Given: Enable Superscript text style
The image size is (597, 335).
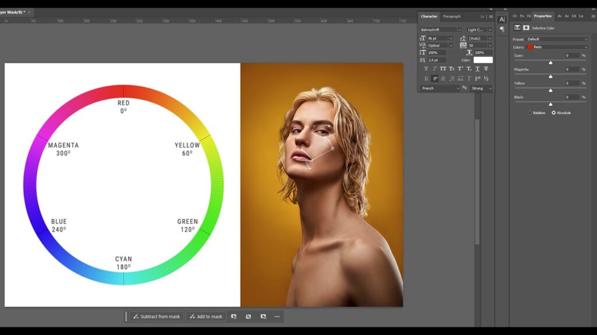Looking at the screenshot, I should tap(461, 69).
